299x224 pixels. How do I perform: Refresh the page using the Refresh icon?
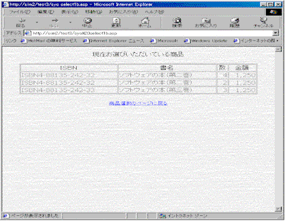pos(116,21)
